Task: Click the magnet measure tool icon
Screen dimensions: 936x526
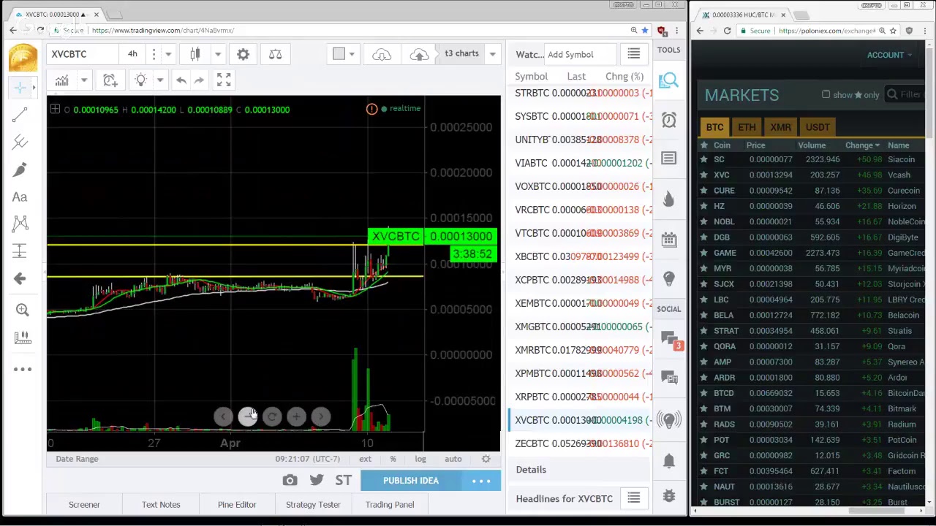Action: click(x=22, y=337)
